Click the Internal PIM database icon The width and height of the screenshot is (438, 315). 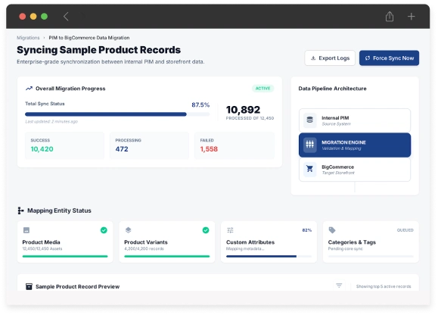coord(310,120)
